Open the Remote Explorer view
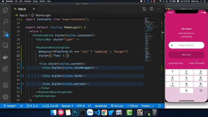This screenshot has height=117, width=208. point(5,45)
